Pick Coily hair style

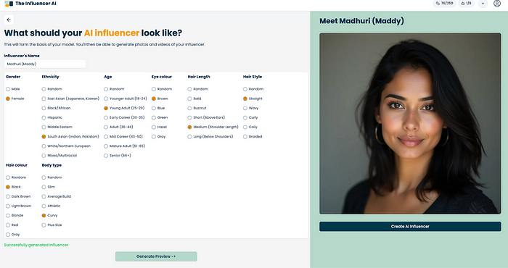point(250,127)
